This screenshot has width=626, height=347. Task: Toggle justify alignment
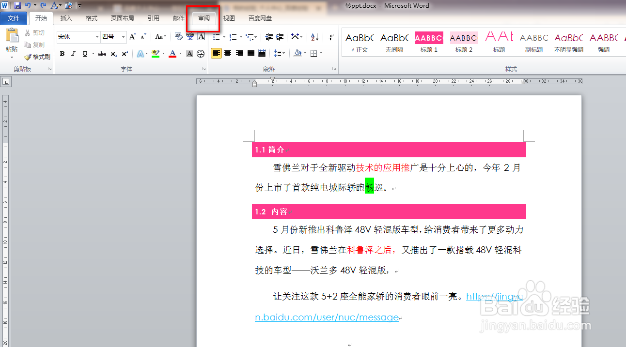point(250,54)
